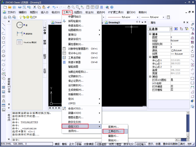Image resolution: width=196 pixels, height=147 pixels.
Task: Click the command history vertical scrollbar
Action: (x=188, y=125)
